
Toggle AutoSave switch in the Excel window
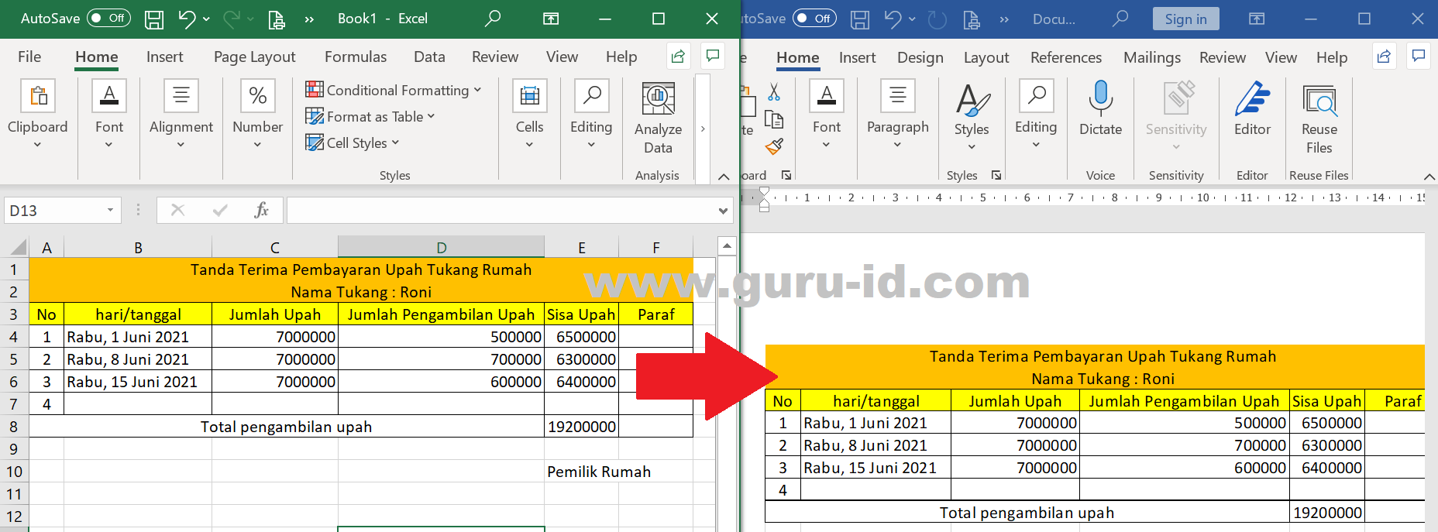click(108, 18)
